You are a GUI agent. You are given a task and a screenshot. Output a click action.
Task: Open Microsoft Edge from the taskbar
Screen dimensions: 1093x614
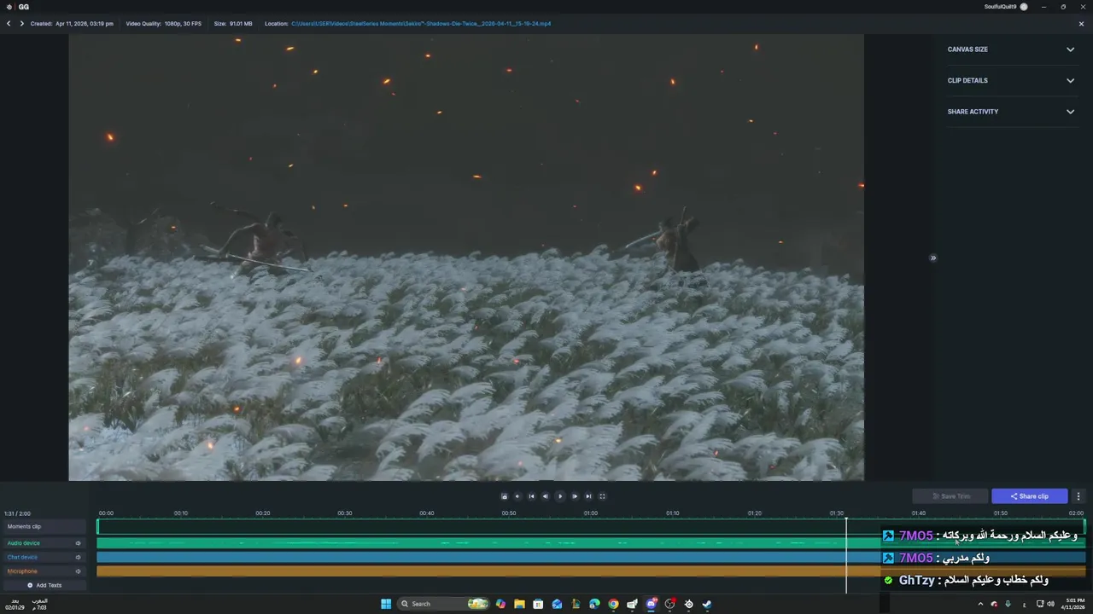tap(594, 604)
